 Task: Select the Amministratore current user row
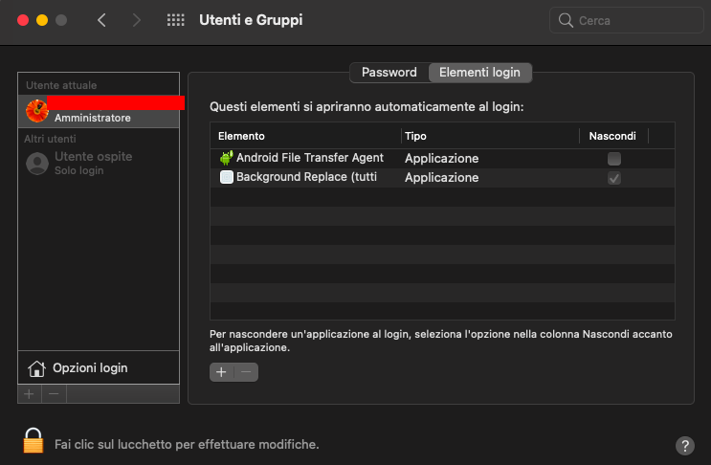[x=99, y=112]
